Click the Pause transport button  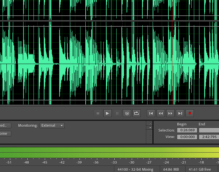pos(117,113)
